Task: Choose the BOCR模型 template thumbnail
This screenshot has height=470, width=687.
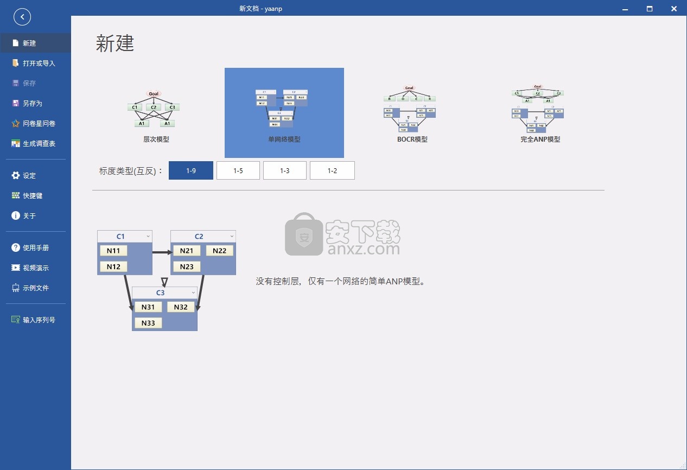Action: click(412, 113)
